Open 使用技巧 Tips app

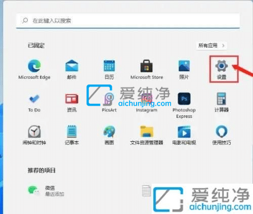point(222,135)
